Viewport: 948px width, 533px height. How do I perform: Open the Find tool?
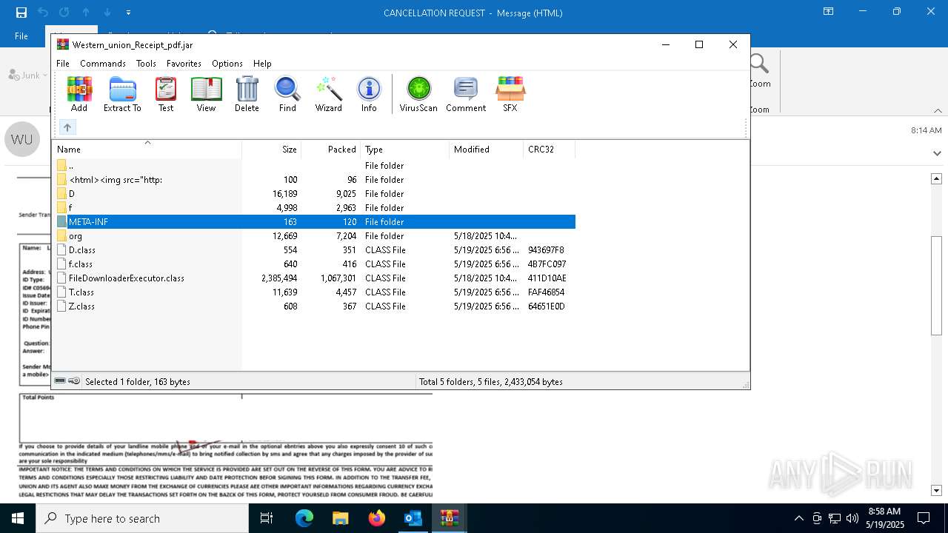(x=287, y=94)
